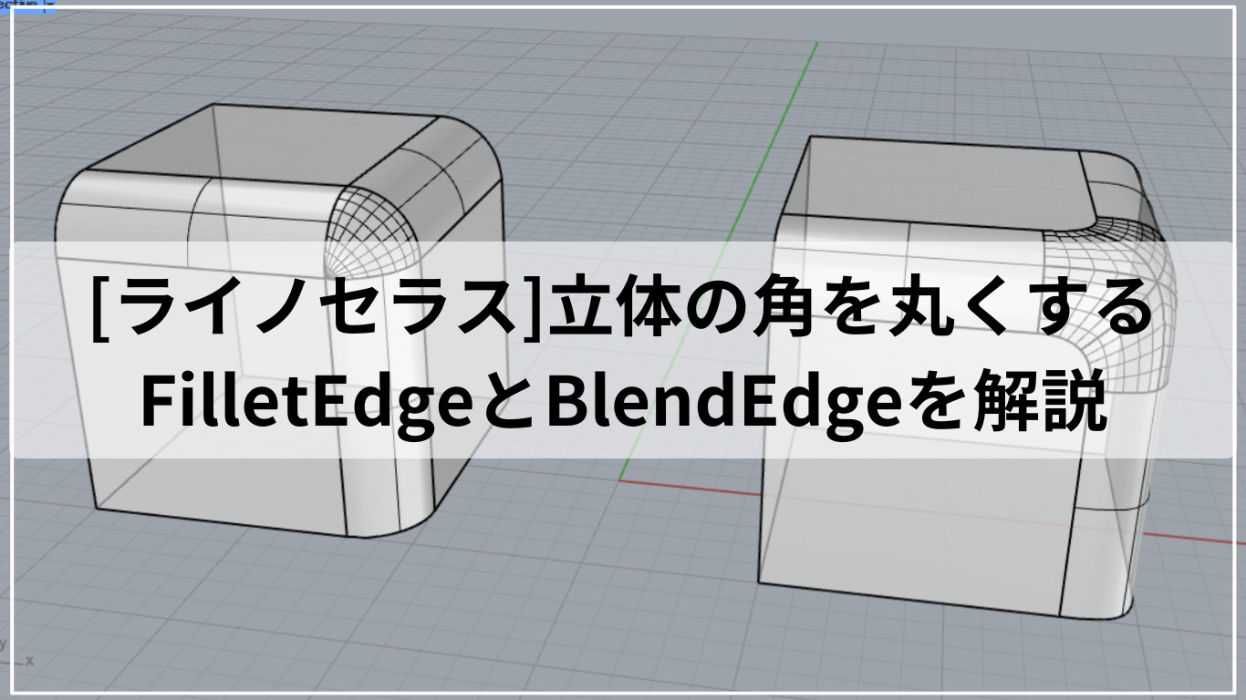Click the text "FilletEdgeとBlendEdgeを解説"
The height and width of the screenshot is (700, 1246).
pyautogui.click(x=624, y=401)
